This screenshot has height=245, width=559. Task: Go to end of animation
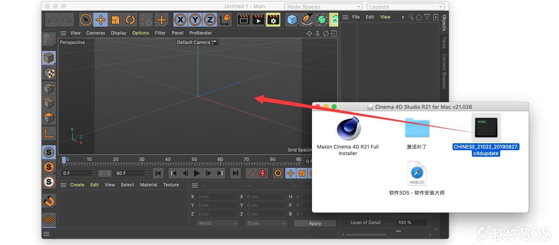(235, 173)
